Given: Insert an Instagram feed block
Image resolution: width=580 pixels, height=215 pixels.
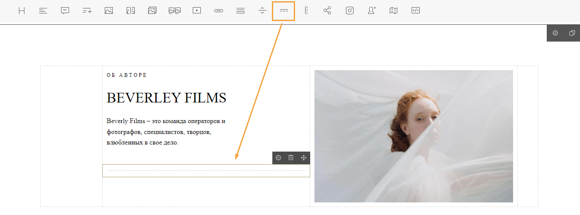Looking at the screenshot, I should [350, 11].
